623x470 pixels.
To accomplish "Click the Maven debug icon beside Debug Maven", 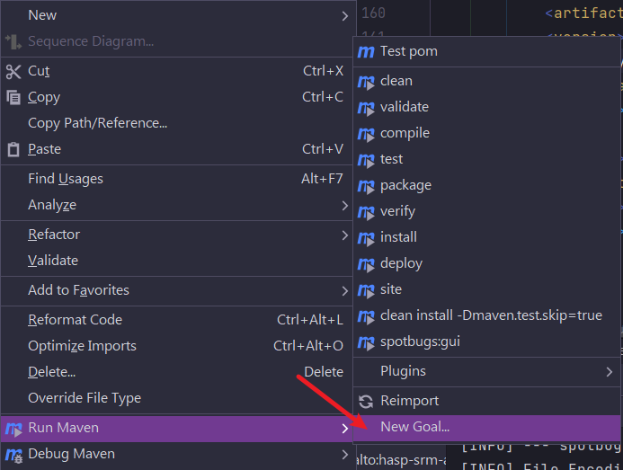I will pyautogui.click(x=13, y=455).
